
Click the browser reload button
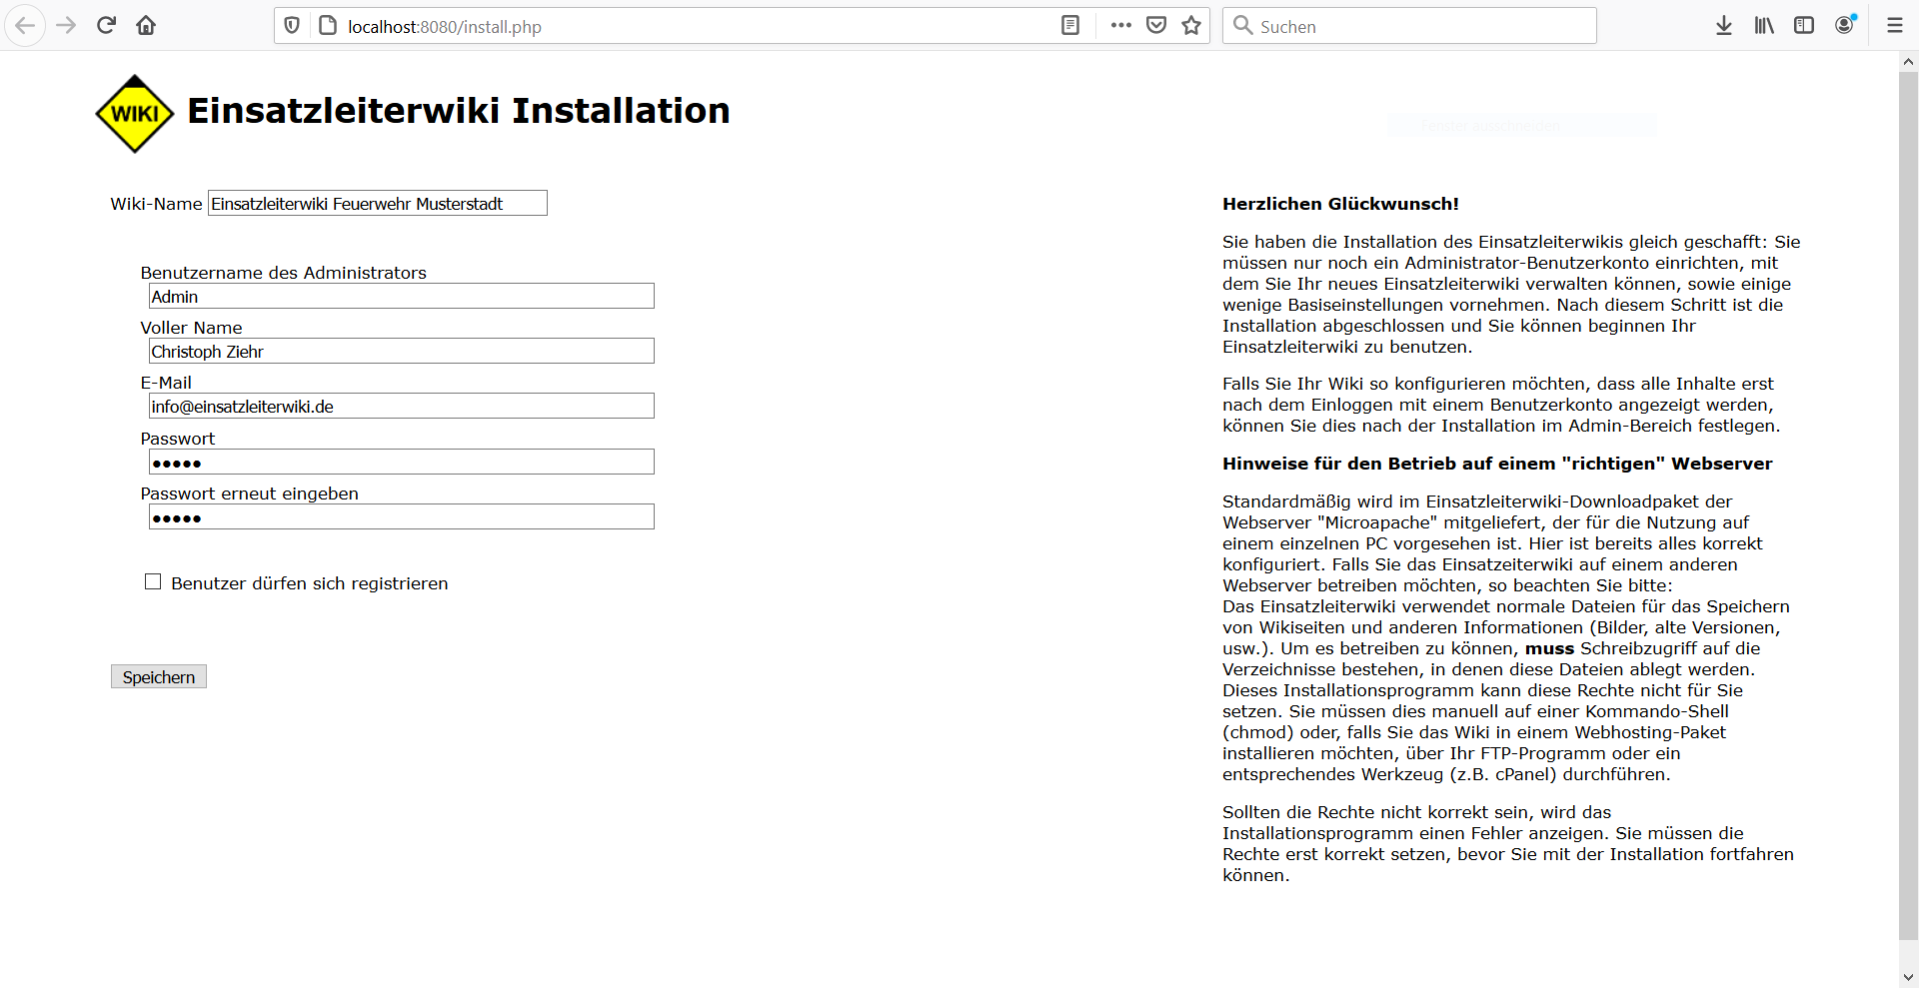coord(106,26)
